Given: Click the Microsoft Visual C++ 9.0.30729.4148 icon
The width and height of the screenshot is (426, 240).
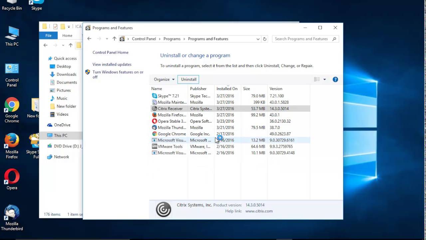Looking at the screenshot, I should point(154,153).
